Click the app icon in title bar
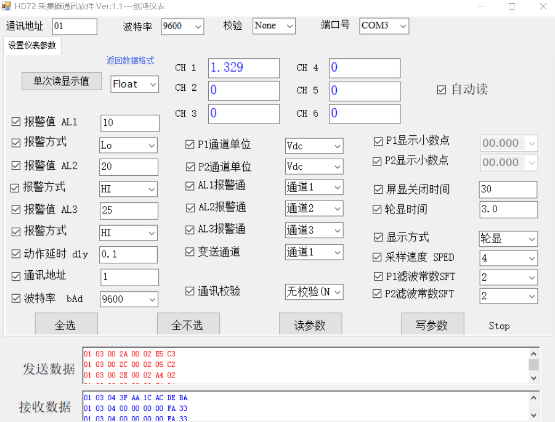 tap(6, 6)
